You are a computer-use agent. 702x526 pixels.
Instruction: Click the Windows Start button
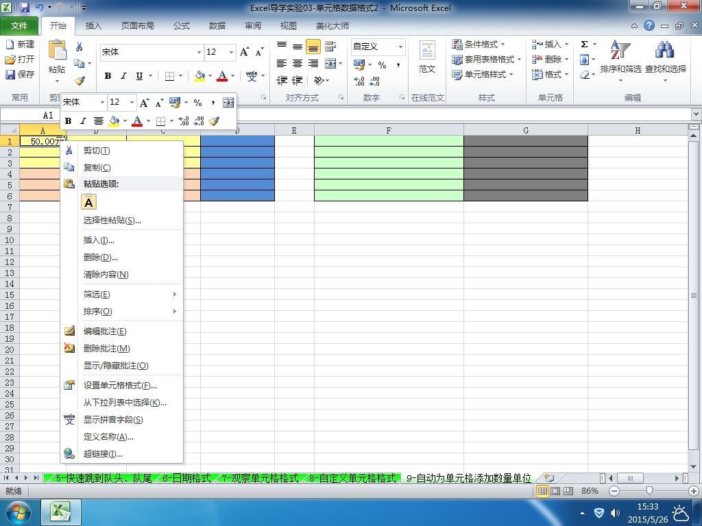[x=17, y=513]
